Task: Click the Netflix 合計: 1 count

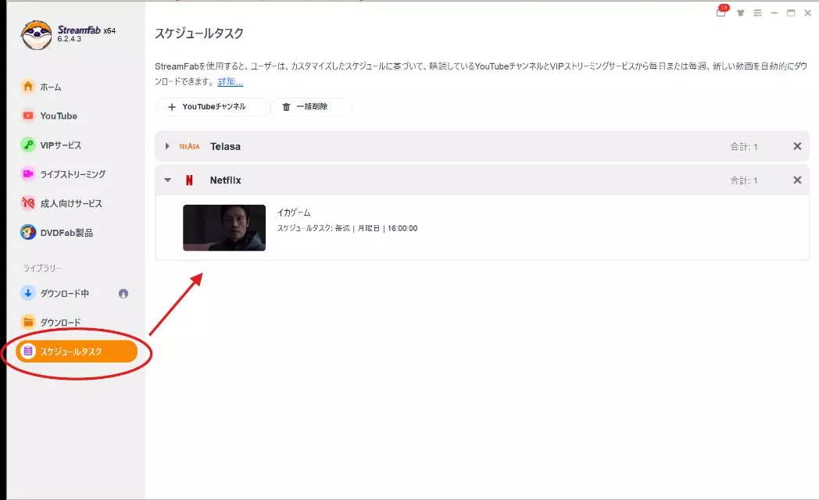Action: tap(744, 180)
